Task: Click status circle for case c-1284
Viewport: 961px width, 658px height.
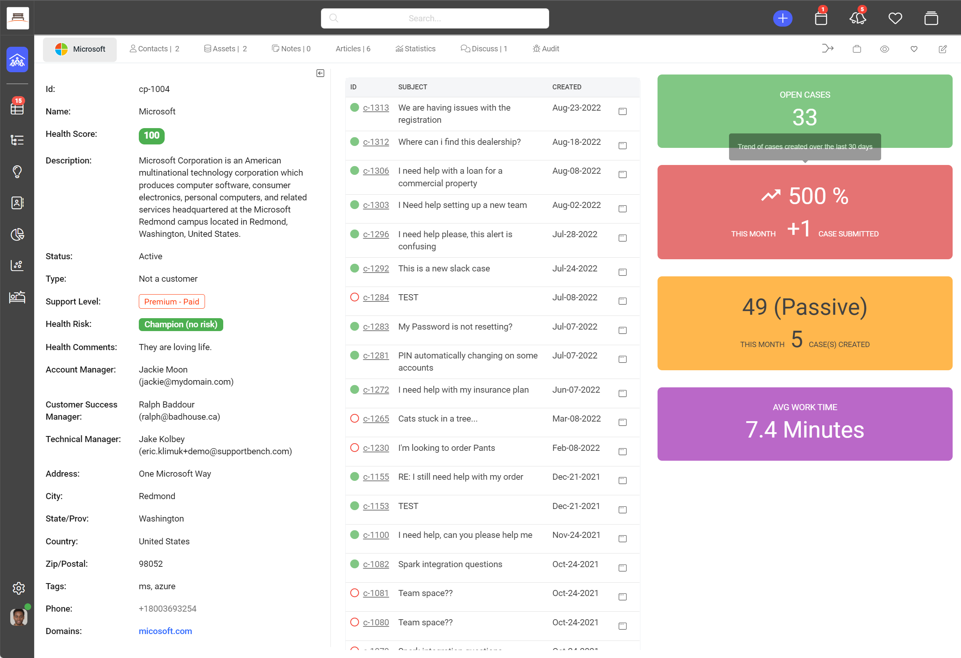Action: pyautogui.click(x=354, y=297)
